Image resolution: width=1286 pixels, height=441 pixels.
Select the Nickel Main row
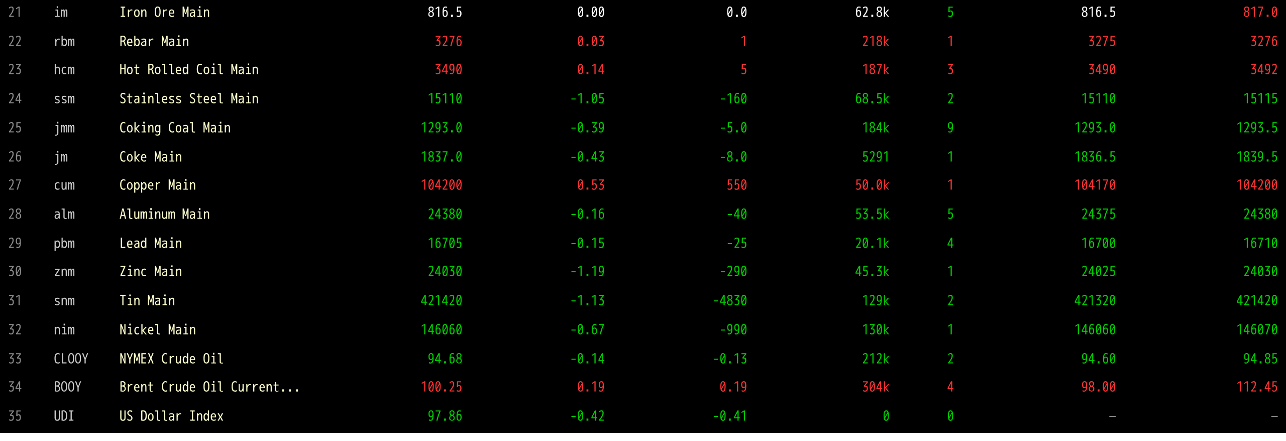(643, 329)
